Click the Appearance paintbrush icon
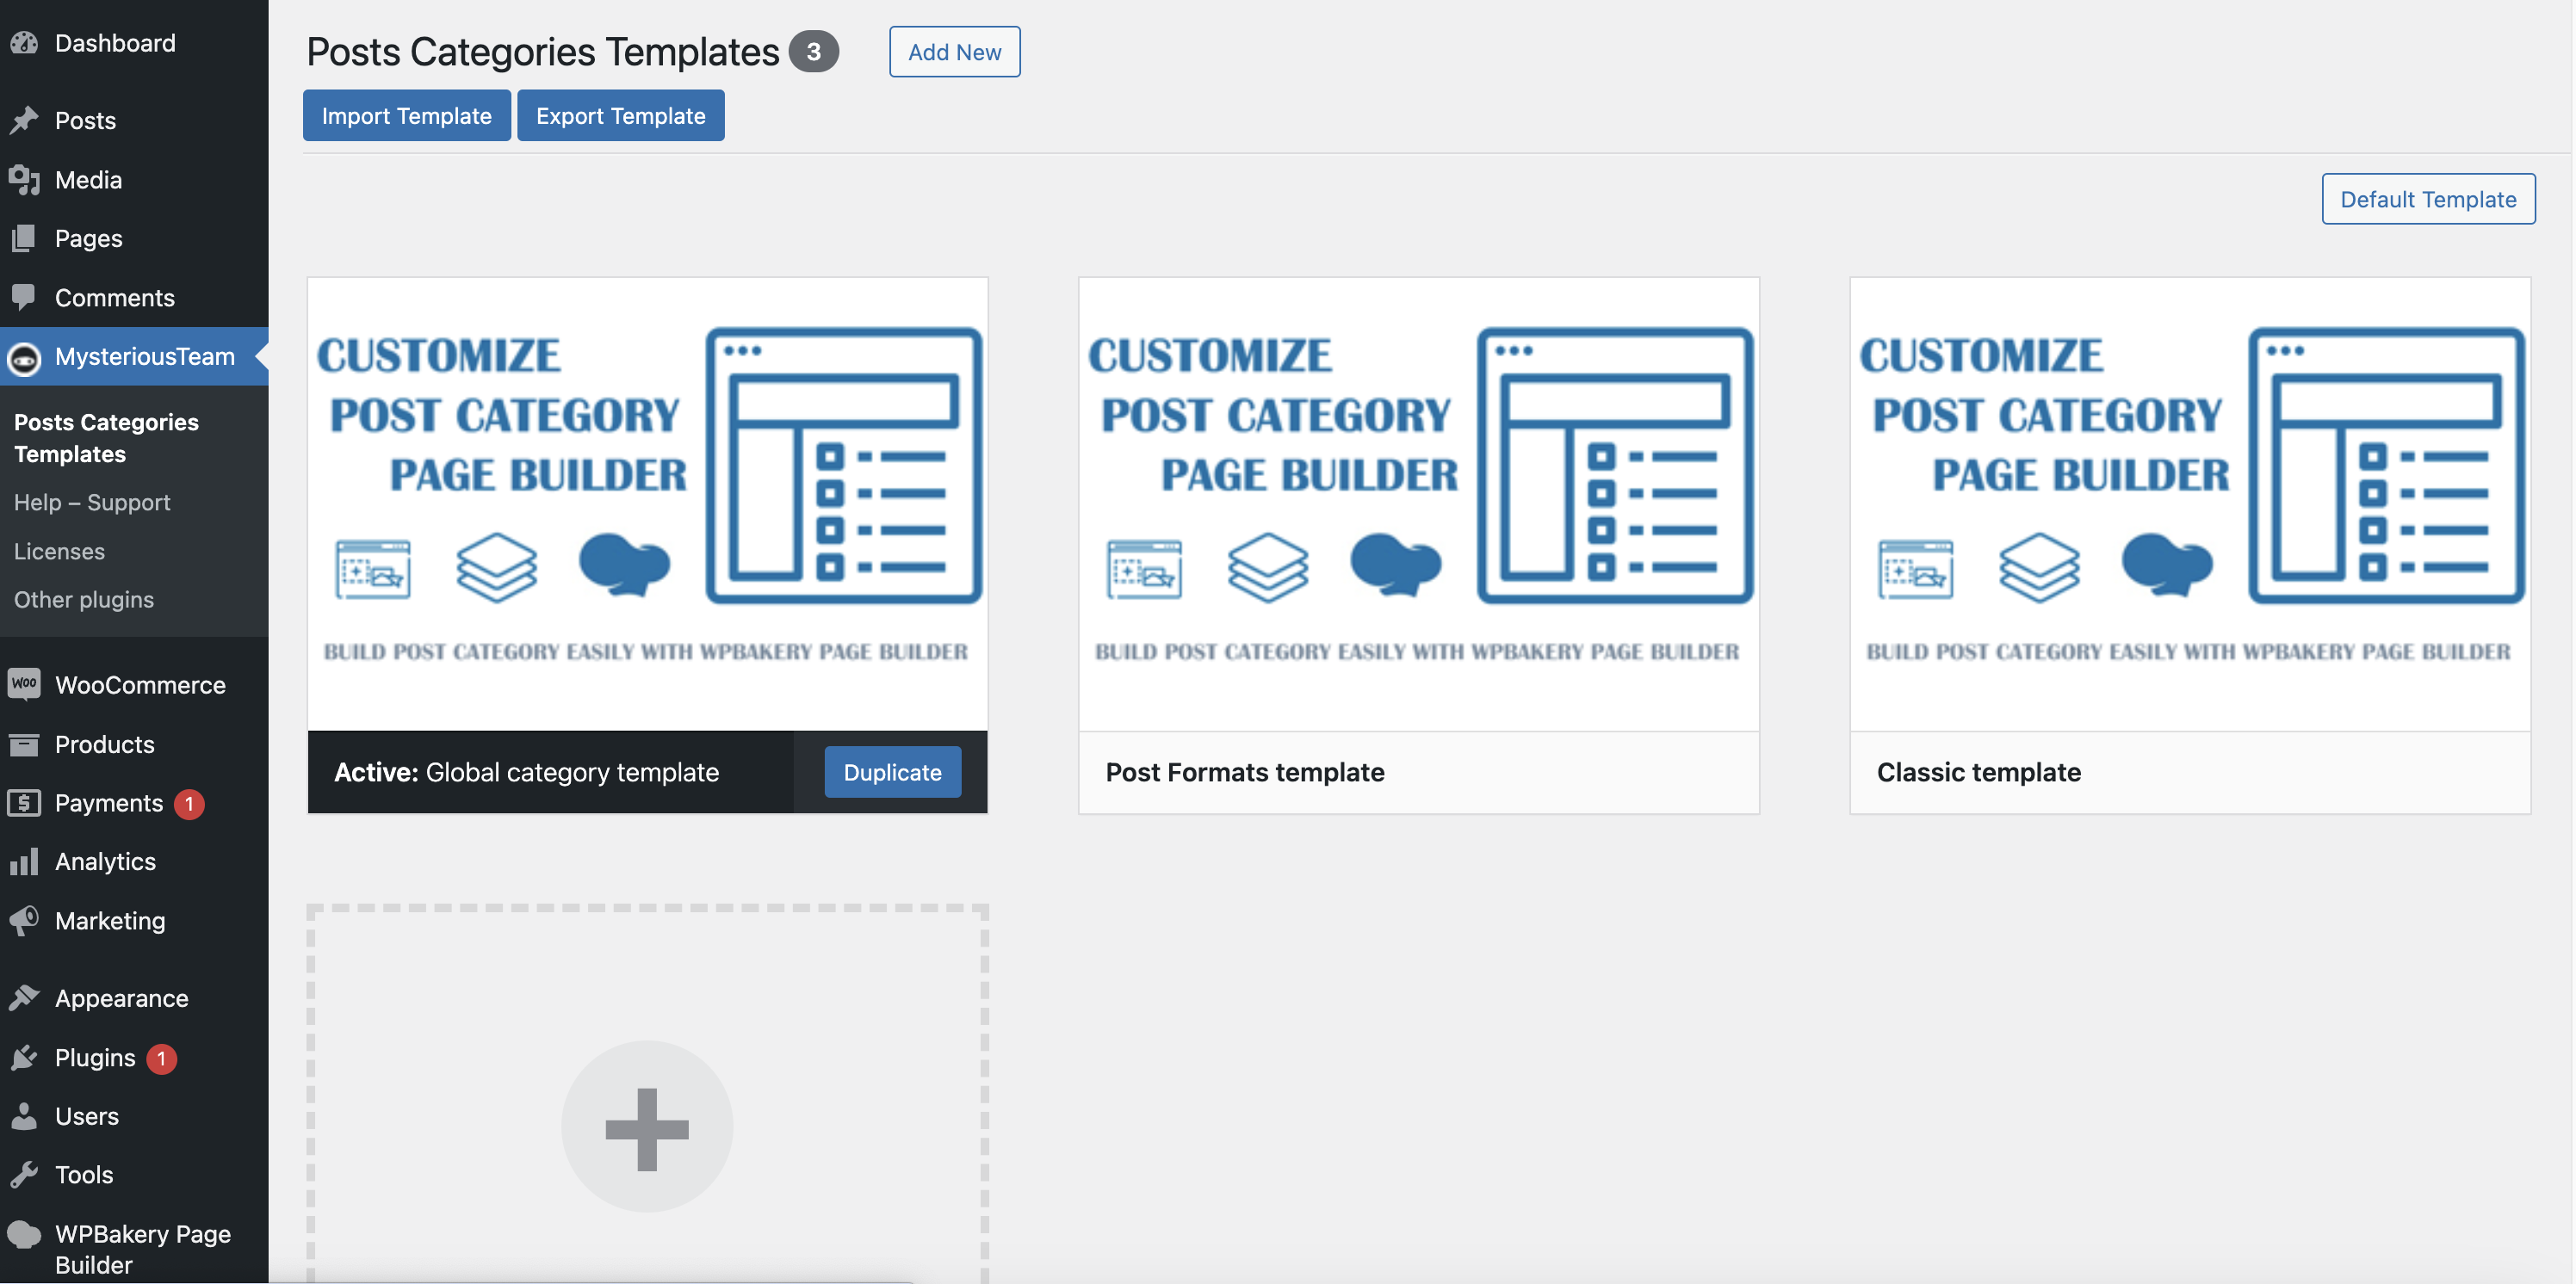Viewport: 2576px width, 1284px height. point(24,997)
